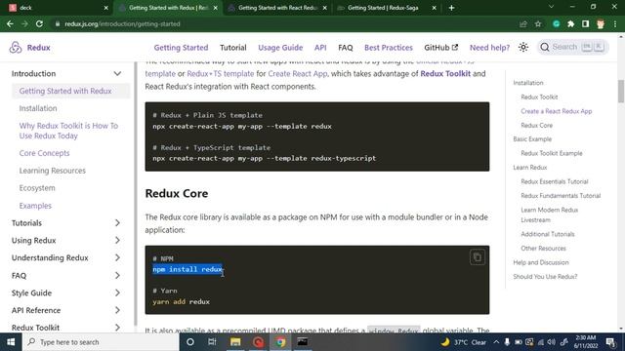
Task: Reload the current page
Action: tap(39, 23)
